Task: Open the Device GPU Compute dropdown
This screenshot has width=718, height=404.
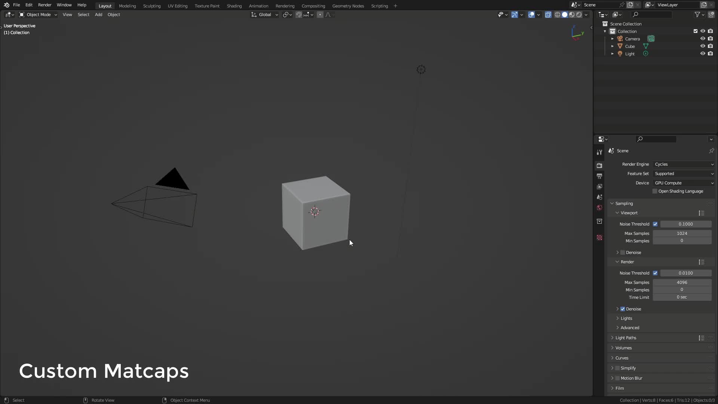Action: point(684,183)
